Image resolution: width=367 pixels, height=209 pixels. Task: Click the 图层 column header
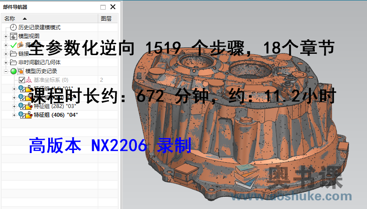106,18
